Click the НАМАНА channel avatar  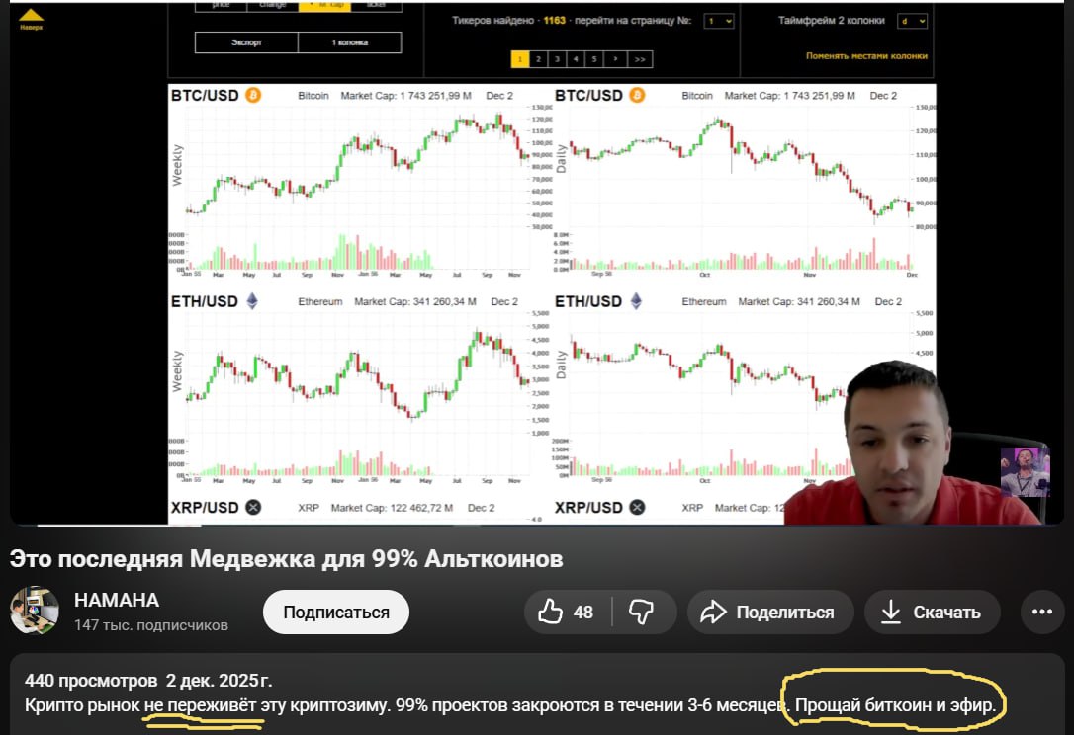[35, 612]
